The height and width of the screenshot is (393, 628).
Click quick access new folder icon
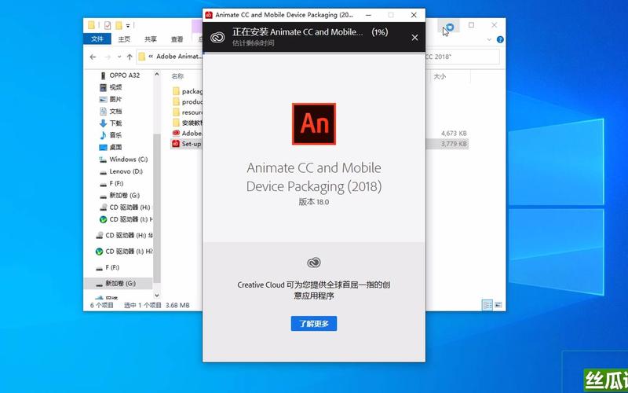coord(119,25)
